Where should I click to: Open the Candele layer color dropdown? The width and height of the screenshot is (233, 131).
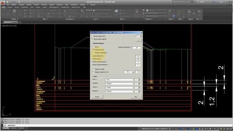coord(139,84)
